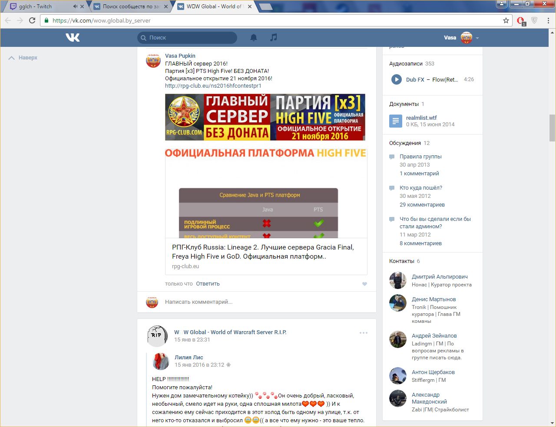The image size is (556, 427).
Task: Click the Java vs PTS comparison preview image
Action: pos(266,194)
